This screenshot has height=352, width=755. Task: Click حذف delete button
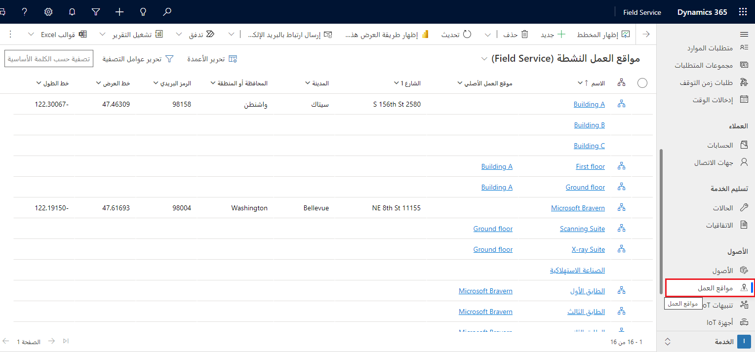pyautogui.click(x=516, y=35)
